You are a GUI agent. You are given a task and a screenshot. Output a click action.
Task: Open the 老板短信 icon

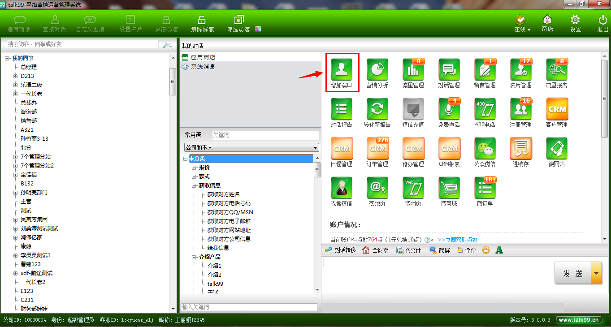342,188
